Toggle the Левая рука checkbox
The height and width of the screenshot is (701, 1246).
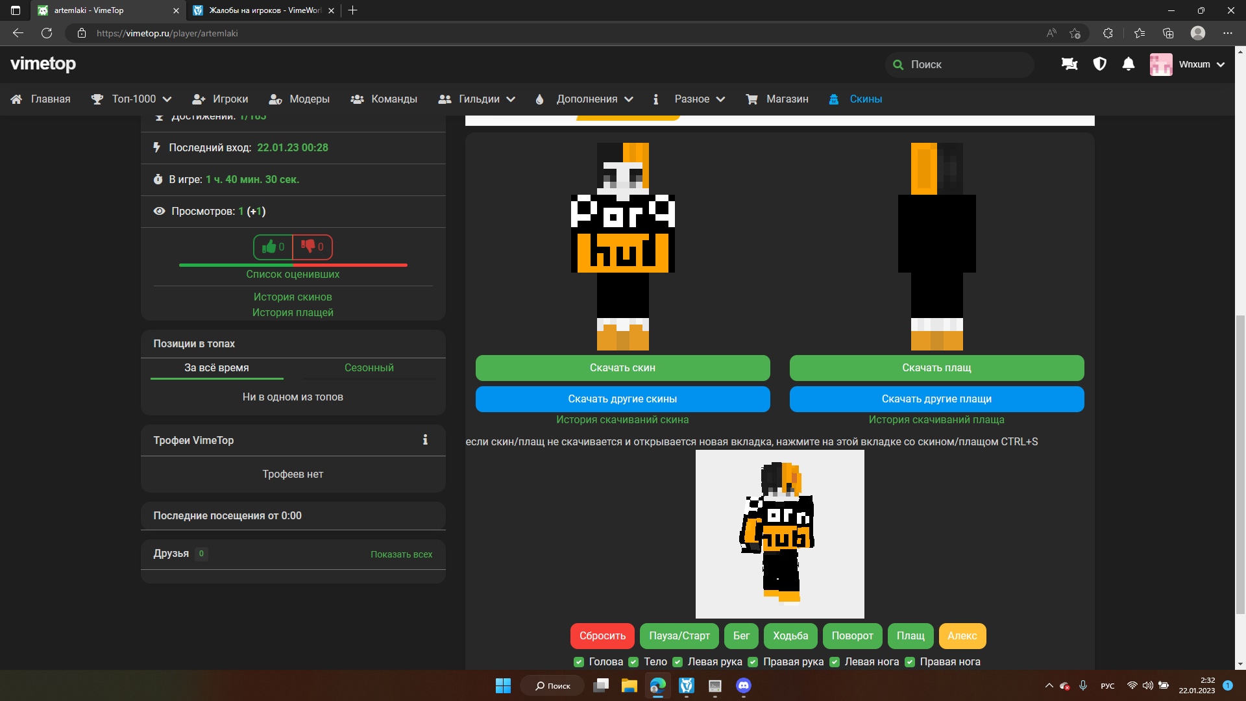pos(678,662)
